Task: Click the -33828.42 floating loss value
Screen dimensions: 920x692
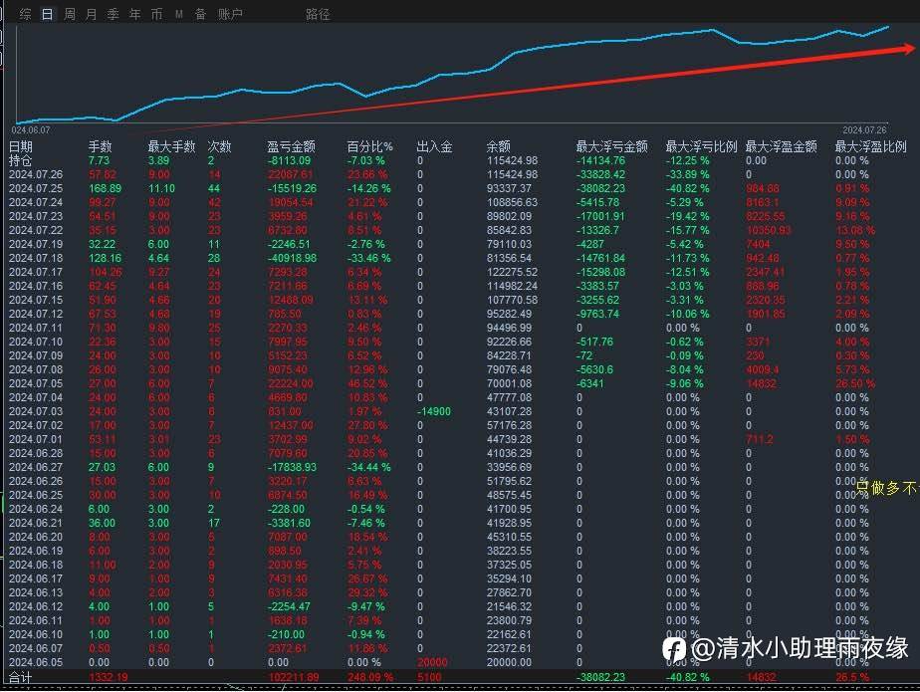Action: (600, 174)
